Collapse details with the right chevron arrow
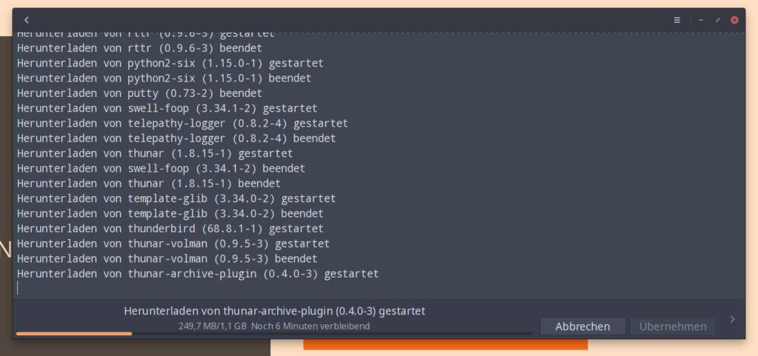The image size is (758, 356). [732, 319]
